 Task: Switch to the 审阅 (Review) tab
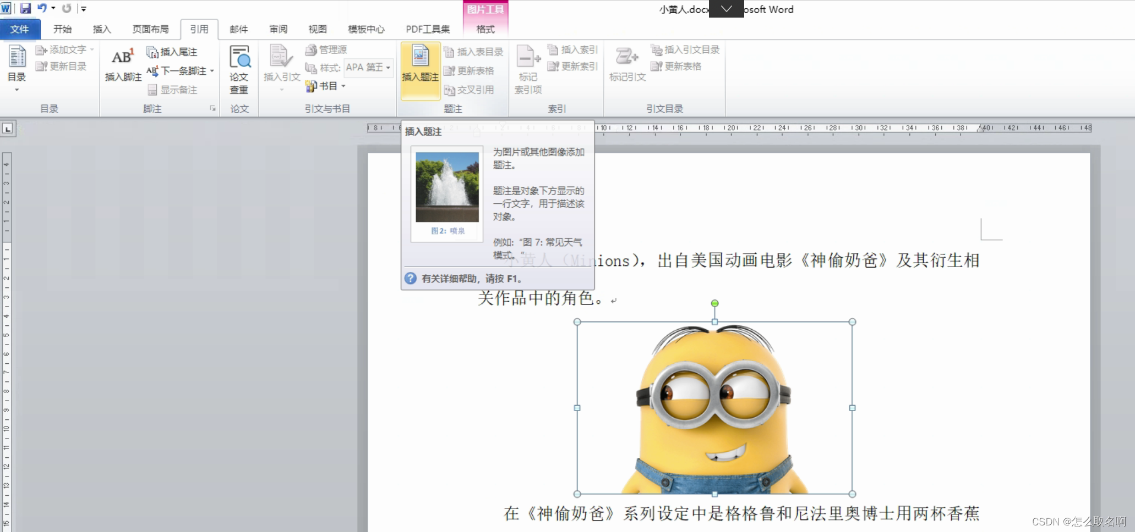point(279,29)
